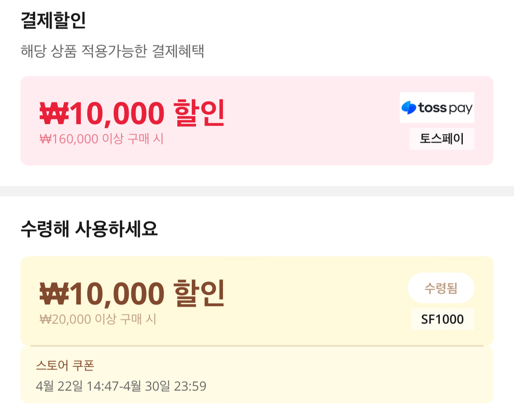Click the brown ₩10,000 할인 text

[132, 293]
